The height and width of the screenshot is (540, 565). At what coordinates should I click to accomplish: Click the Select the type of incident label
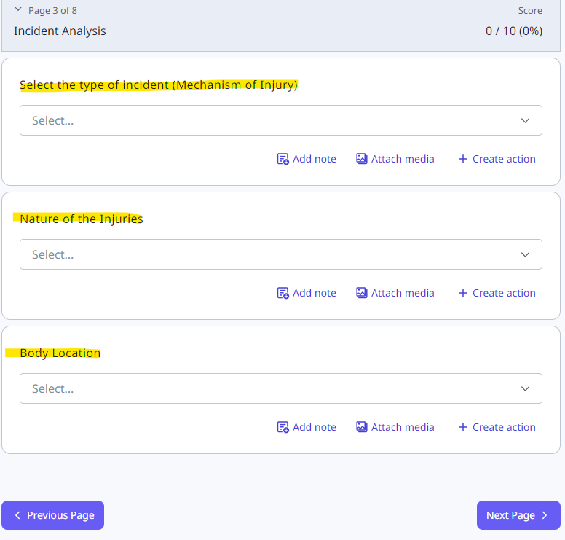(x=159, y=85)
